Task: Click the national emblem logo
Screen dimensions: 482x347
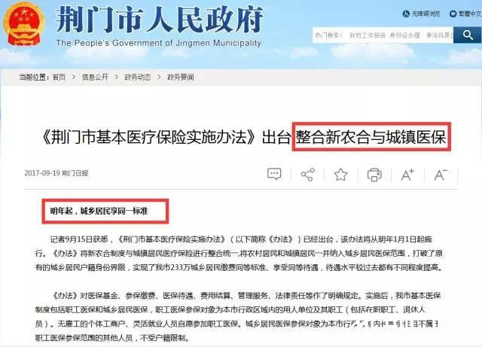Action: point(23,24)
